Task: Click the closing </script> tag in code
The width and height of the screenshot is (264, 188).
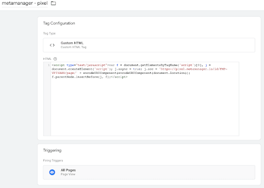Action: pyautogui.click(x=119, y=77)
